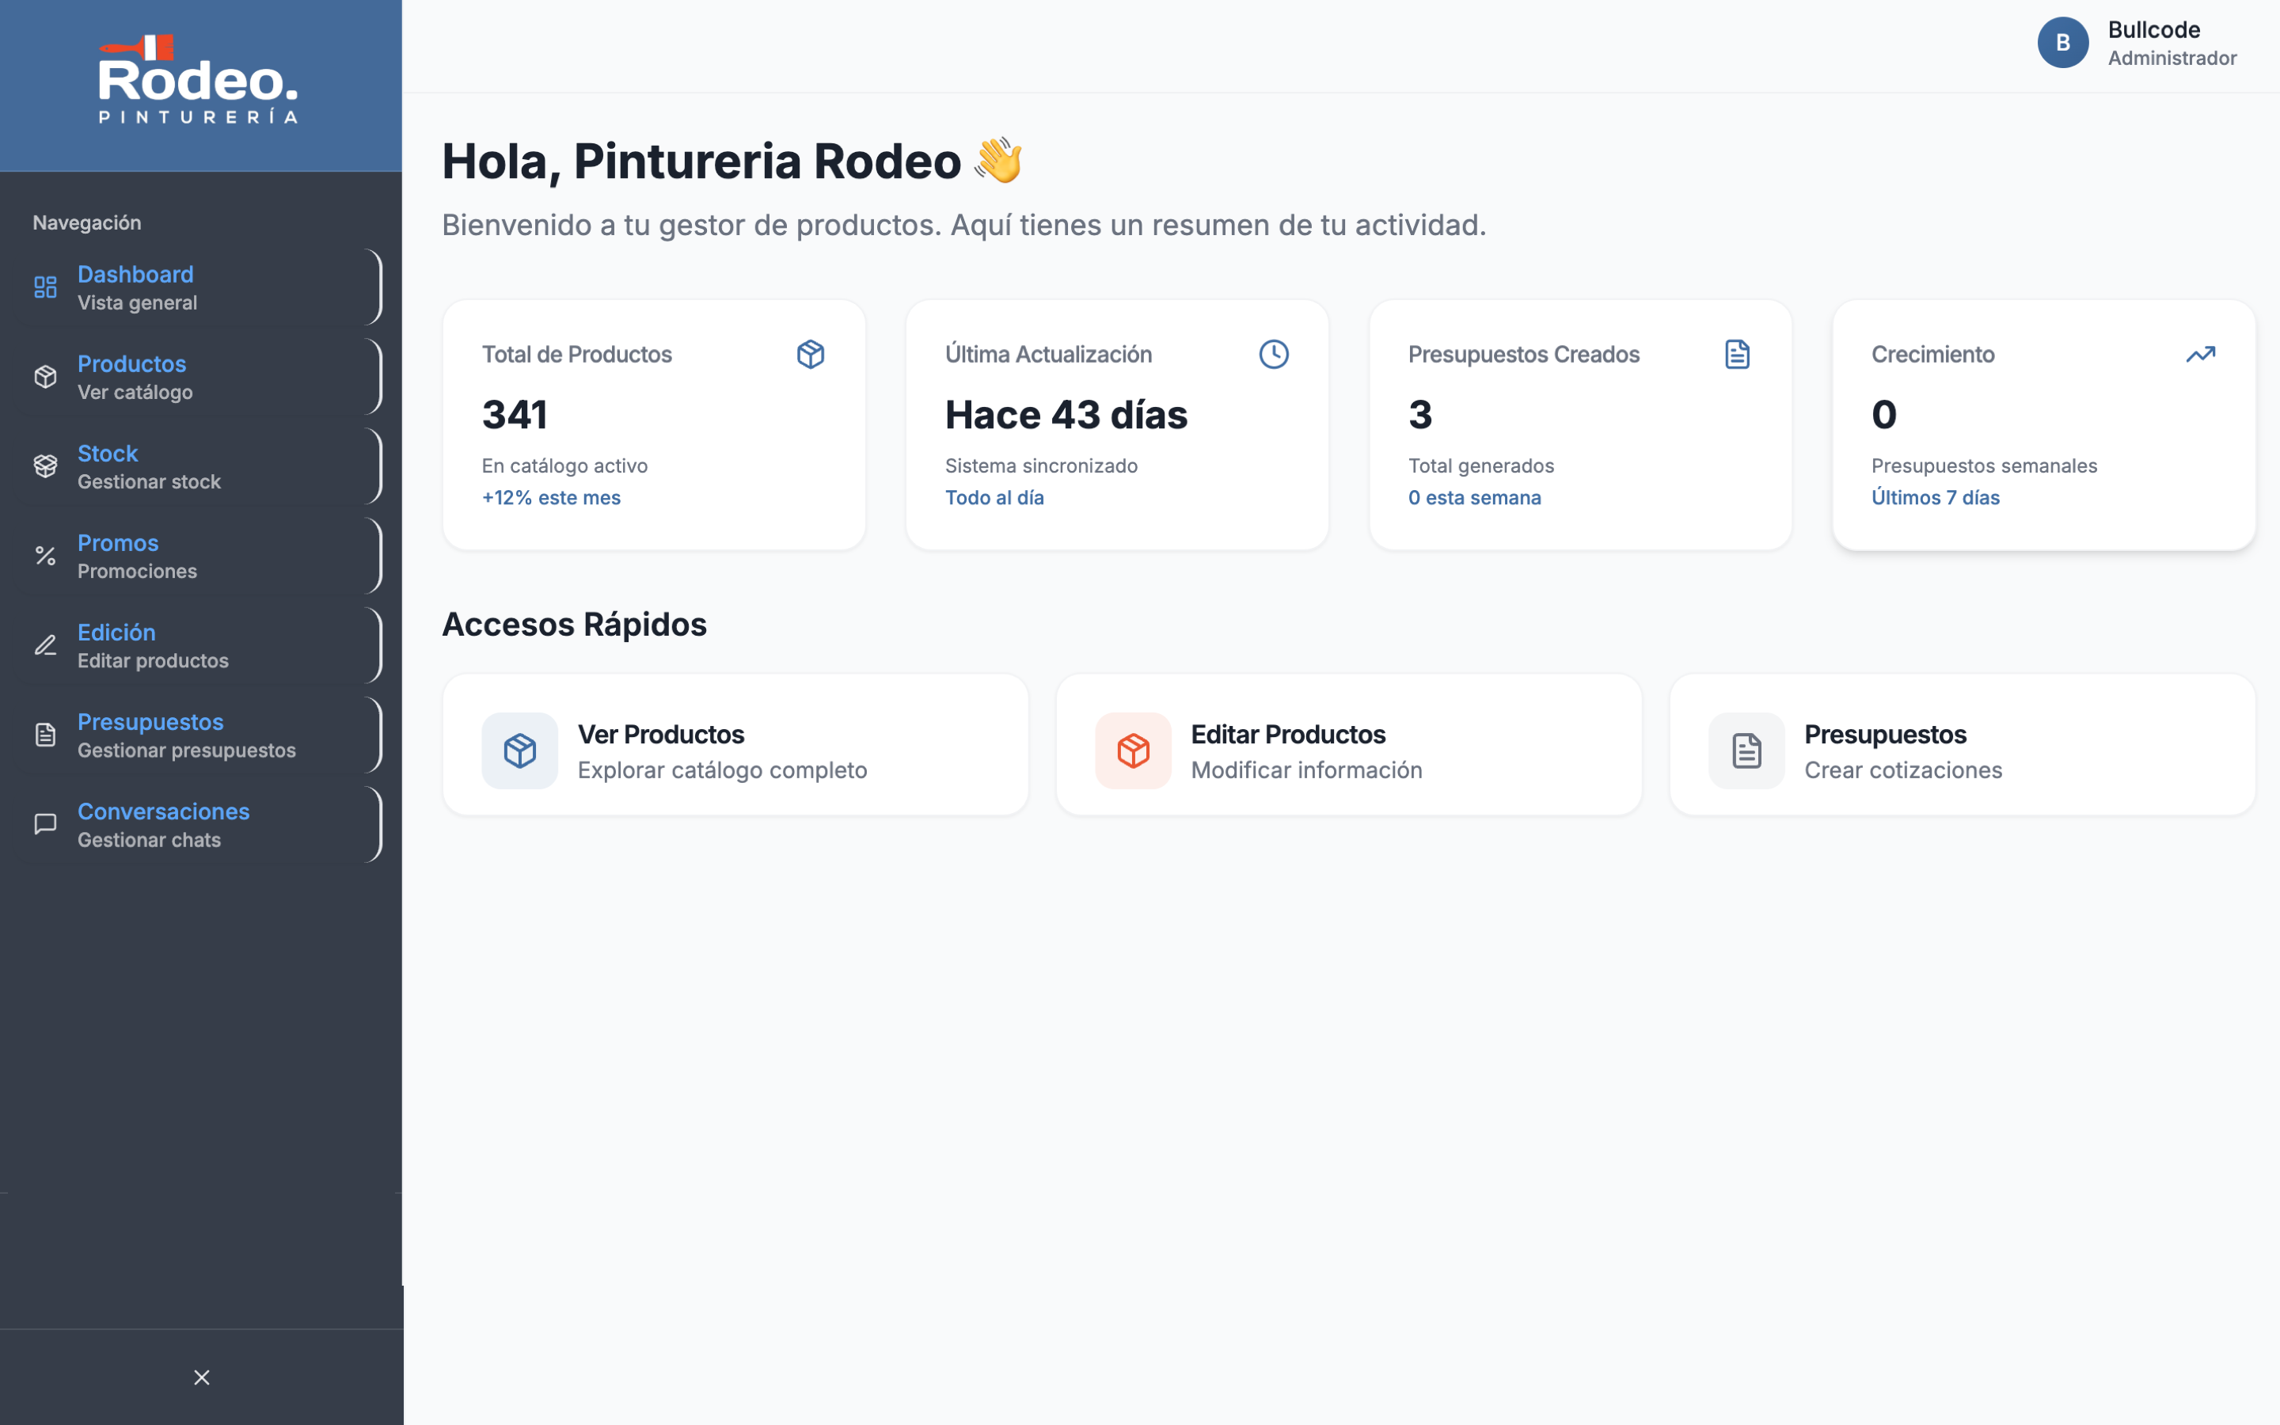
Task: Click the Edición pencil icon
Action: (45, 644)
